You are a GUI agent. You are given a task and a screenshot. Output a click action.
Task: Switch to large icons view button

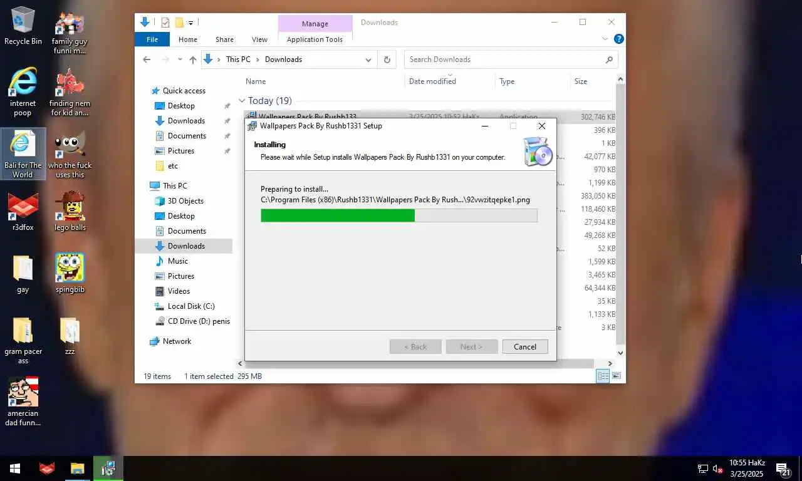click(x=617, y=376)
